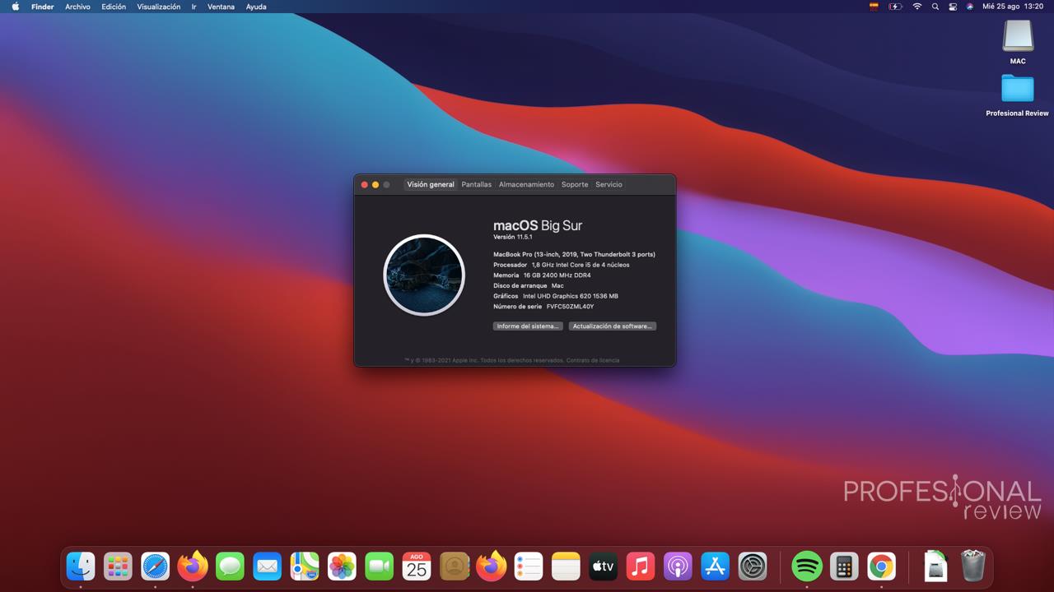The height and width of the screenshot is (592, 1054).
Task: Open the Calendar icon showing AGO 25
Action: click(x=417, y=566)
